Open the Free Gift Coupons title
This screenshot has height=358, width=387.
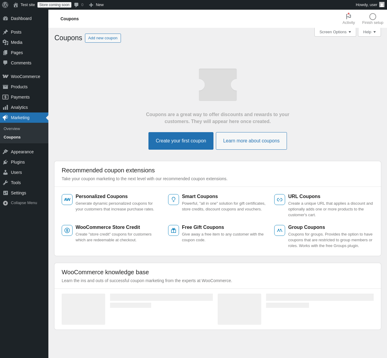(203, 227)
